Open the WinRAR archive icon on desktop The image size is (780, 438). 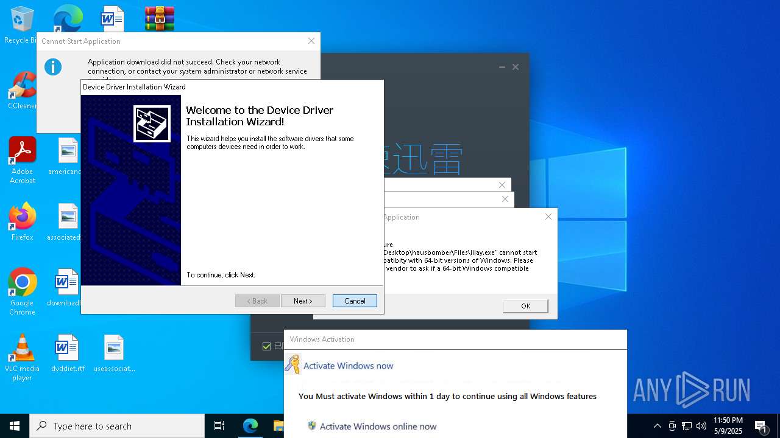[160, 18]
